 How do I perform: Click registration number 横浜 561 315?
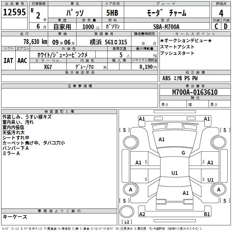[x=108, y=42]
